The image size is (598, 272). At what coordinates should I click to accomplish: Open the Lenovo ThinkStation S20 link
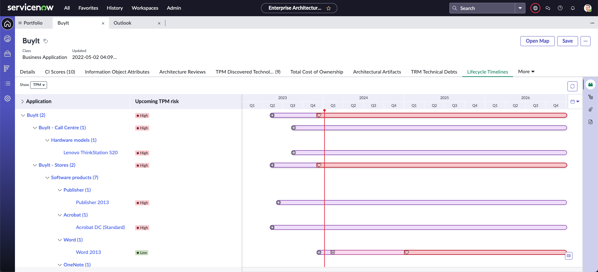click(91, 153)
